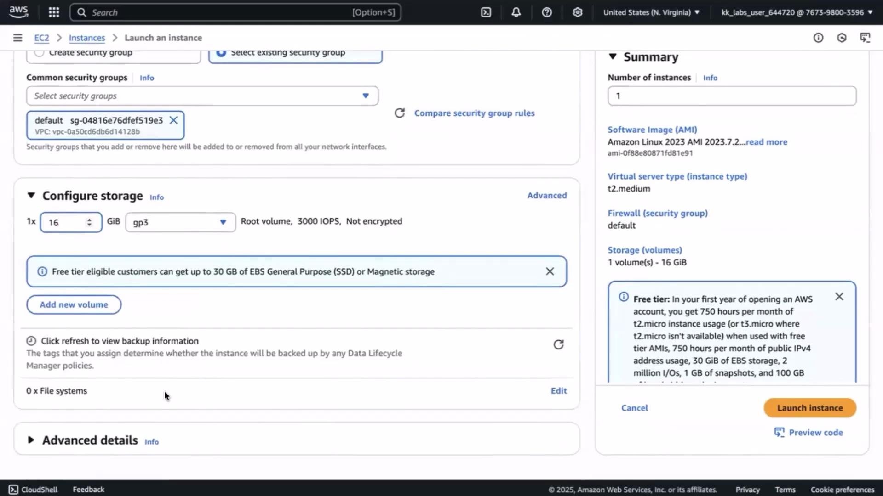Open Firewall (security group) summary link
The width and height of the screenshot is (883, 496).
coord(658,213)
